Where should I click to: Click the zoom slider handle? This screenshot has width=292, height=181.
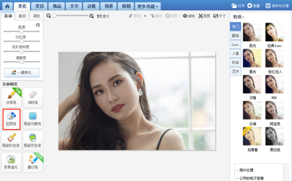(x=54, y=15)
